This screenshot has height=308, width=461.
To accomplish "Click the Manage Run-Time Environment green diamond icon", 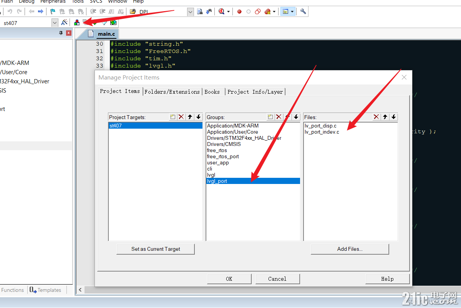I will (95, 23).
